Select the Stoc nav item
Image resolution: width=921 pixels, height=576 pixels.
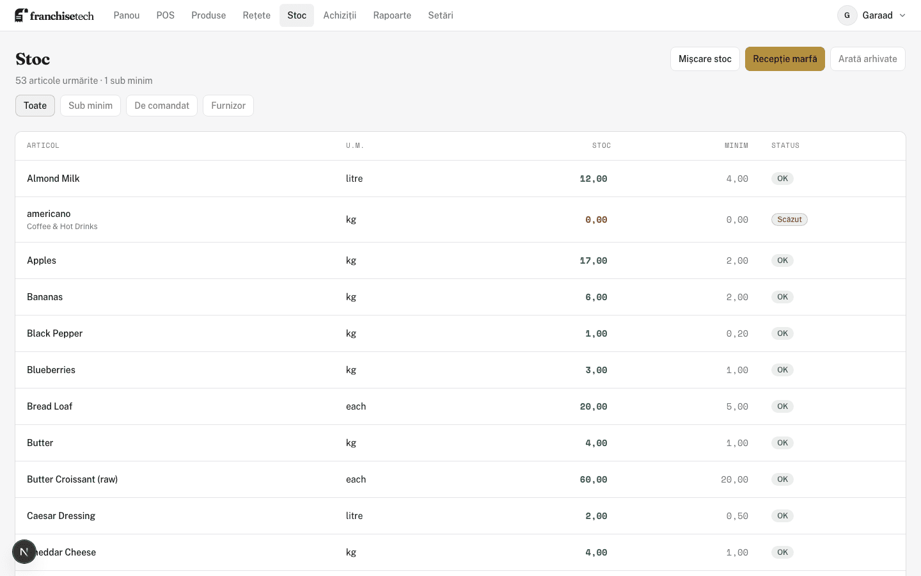[x=297, y=15]
